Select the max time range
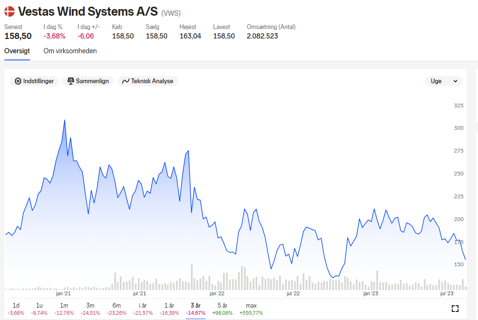 251,309
